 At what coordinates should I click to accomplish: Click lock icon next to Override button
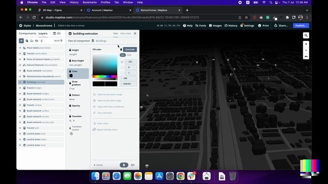tap(121, 50)
